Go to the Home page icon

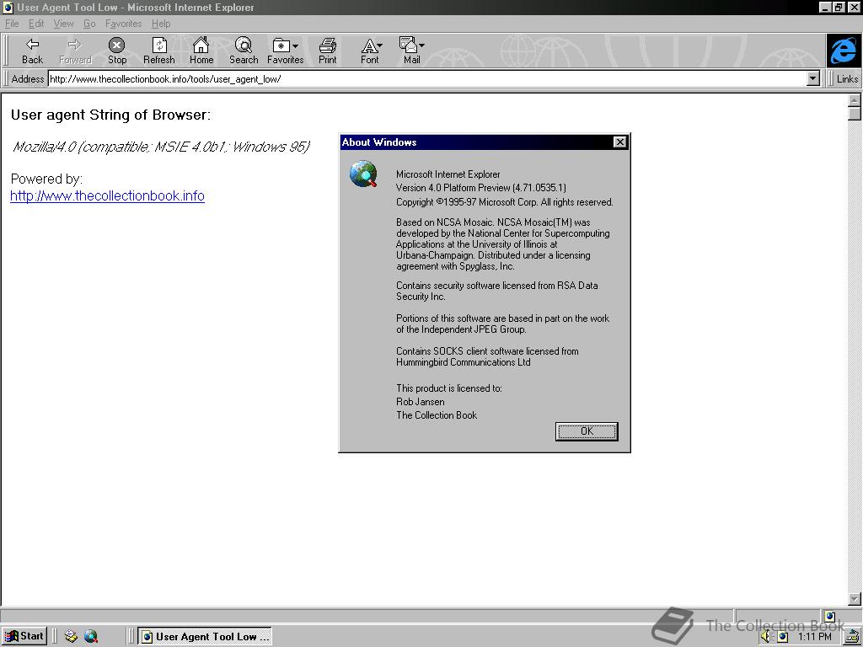click(x=201, y=51)
